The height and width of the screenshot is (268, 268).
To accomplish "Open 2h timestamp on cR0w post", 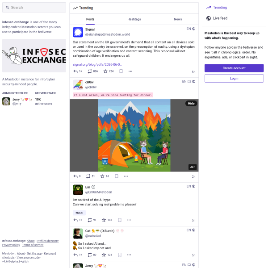I will pyautogui.click(x=193, y=177).
